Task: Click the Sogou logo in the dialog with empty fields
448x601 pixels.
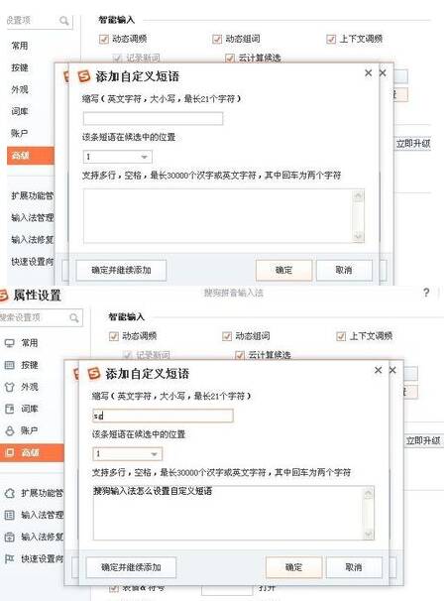Action: click(x=84, y=76)
